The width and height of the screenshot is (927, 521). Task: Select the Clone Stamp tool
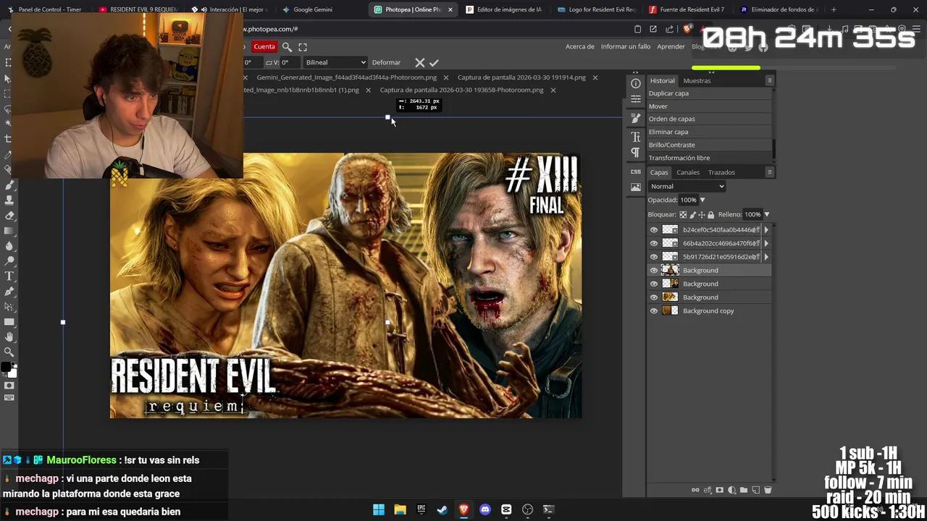click(x=9, y=200)
